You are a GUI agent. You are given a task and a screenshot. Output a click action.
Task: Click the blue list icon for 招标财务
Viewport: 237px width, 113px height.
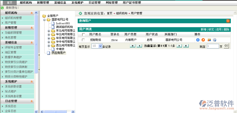[198, 40]
